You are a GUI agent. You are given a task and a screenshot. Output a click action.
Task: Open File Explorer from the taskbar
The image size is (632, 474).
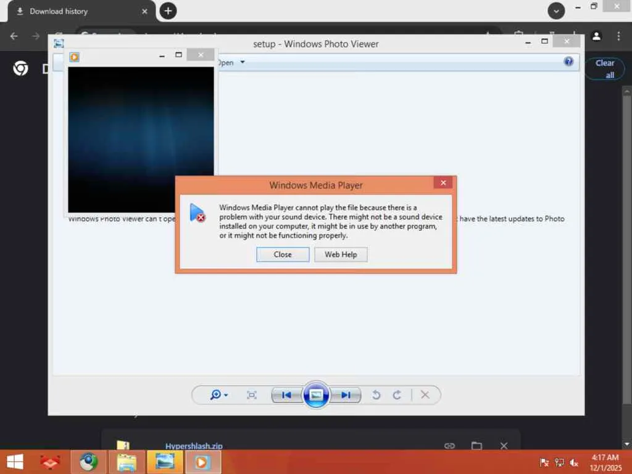coord(127,462)
